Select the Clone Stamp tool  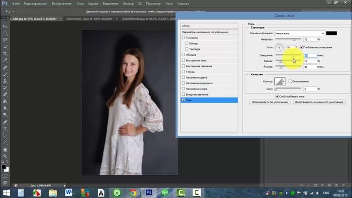tap(5, 81)
